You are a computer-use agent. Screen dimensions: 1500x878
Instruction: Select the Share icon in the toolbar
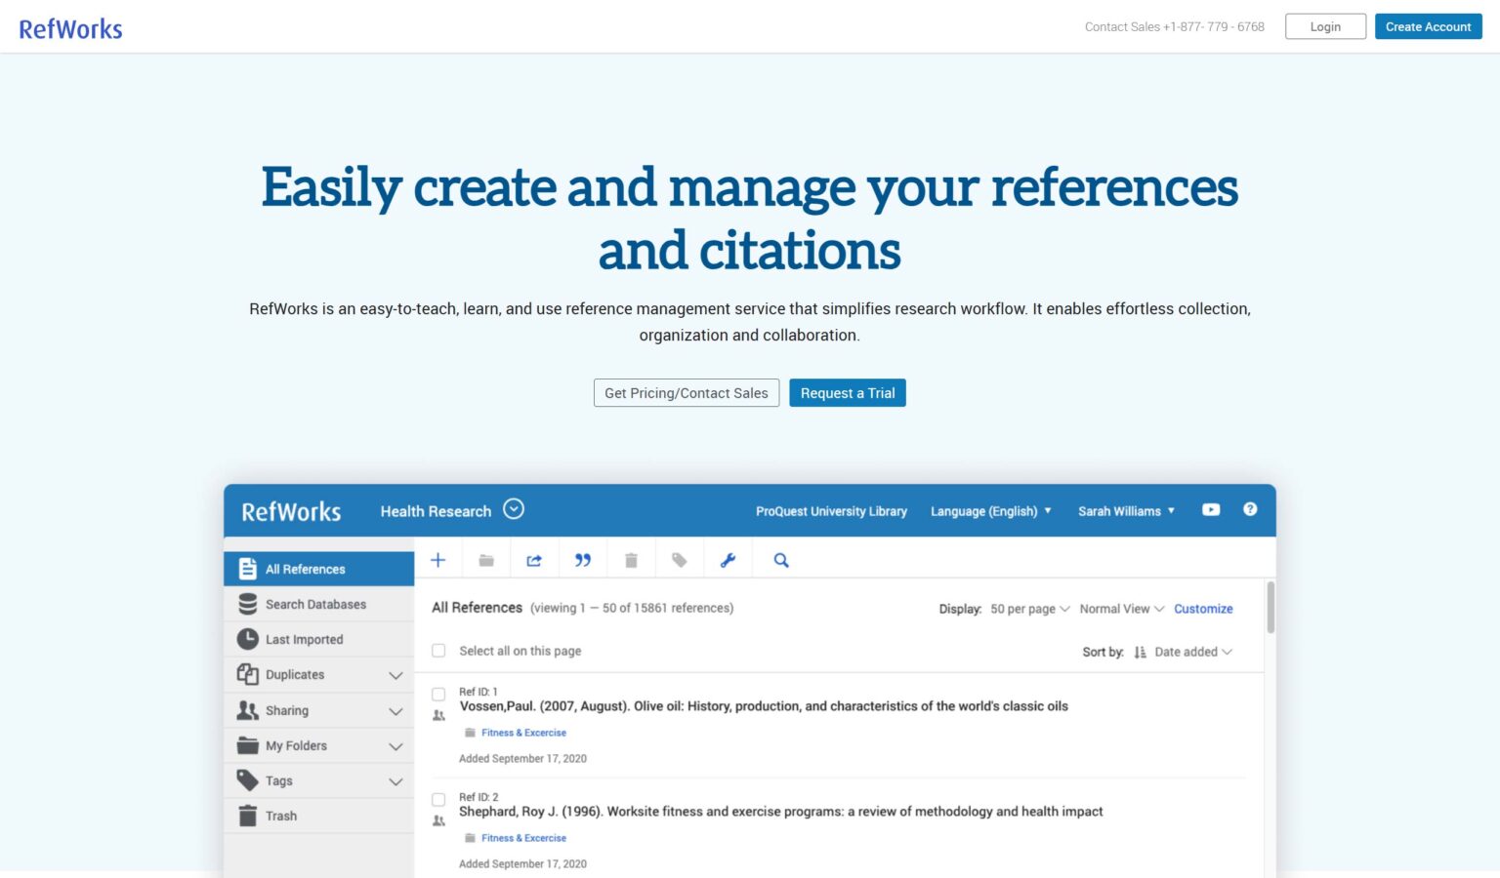534,559
